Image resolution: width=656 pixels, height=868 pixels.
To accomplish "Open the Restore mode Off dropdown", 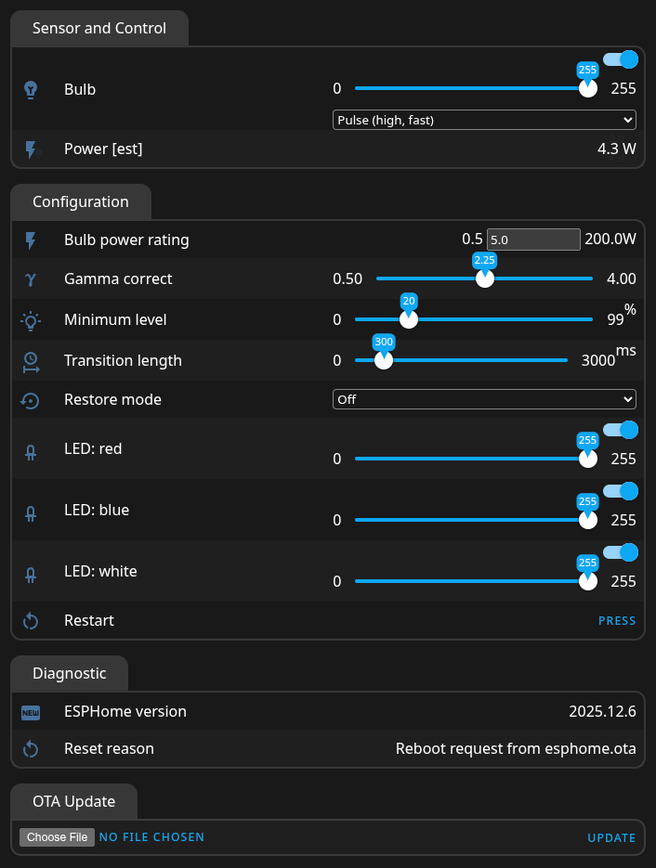I will [x=484, y=399].
